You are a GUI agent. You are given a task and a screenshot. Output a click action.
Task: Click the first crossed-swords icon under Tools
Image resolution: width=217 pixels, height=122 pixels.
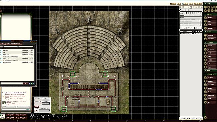pyautogui.click(x=206, y=7)
